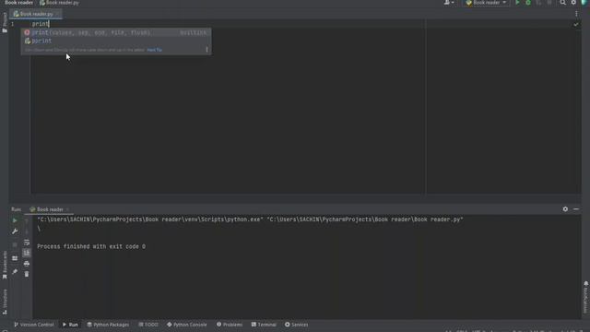Click the Next Tip link in completion popup
Viewport: 590px width, 332px height.
coord(154,50)
